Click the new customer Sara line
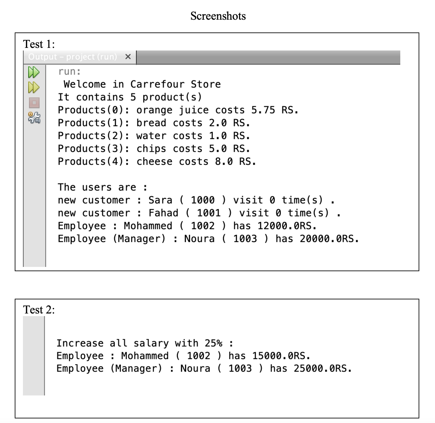 tap(197, 200)
